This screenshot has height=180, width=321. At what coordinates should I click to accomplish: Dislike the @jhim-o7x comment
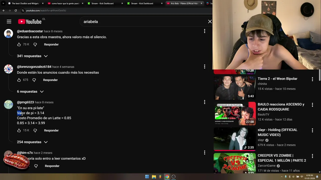pos(36,166)
